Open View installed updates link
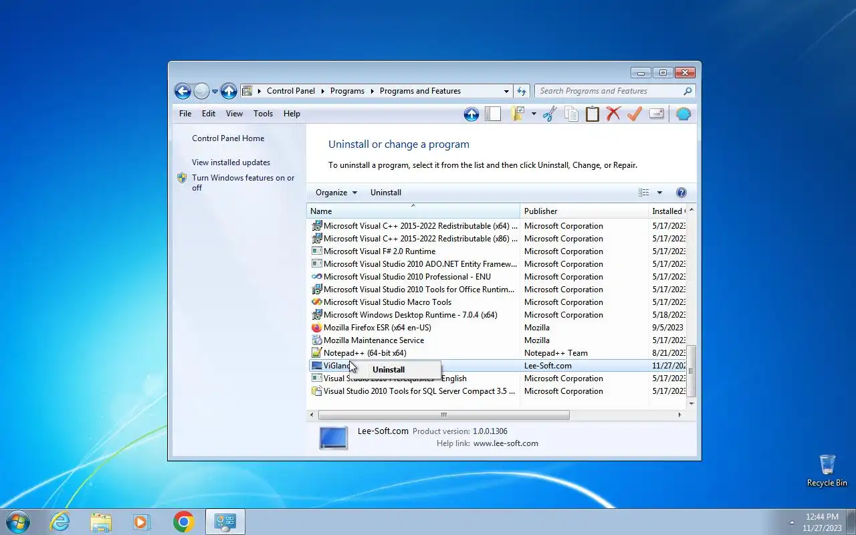Image resolution: width=856 pixels, height=535 pixels. click(x=231, y=163)
